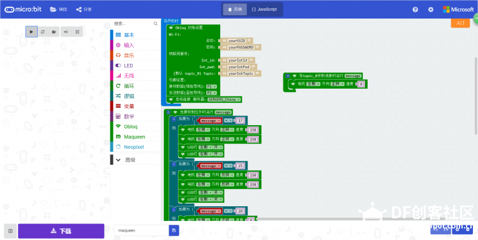Click the number 25 comparison value
Screen dimensions: 478x240
click(x=240, y=166)
